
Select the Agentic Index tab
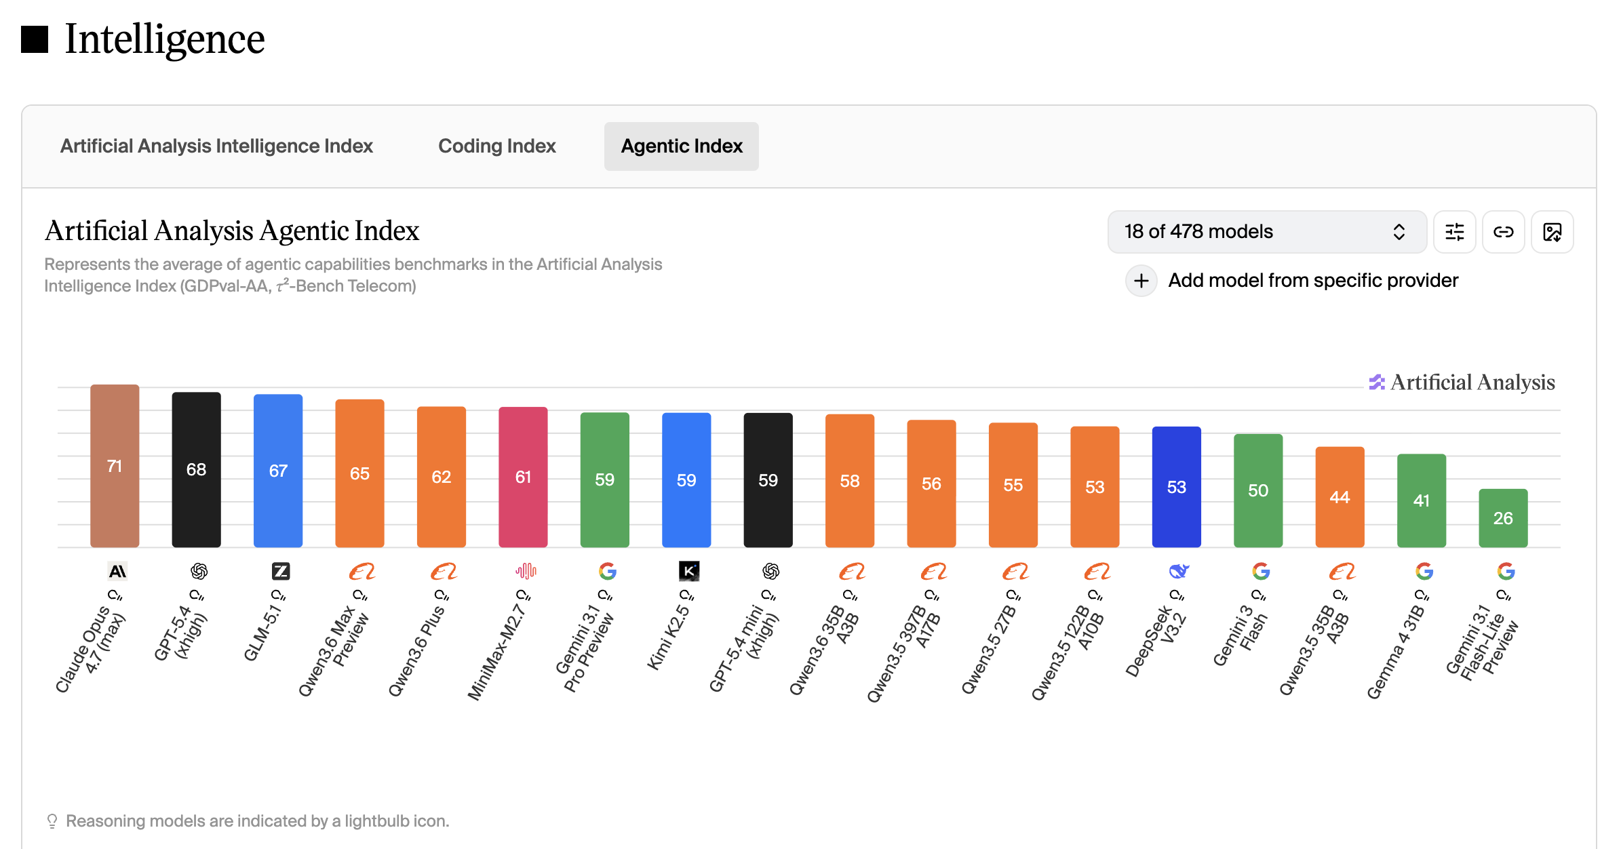tap(681, 146)
